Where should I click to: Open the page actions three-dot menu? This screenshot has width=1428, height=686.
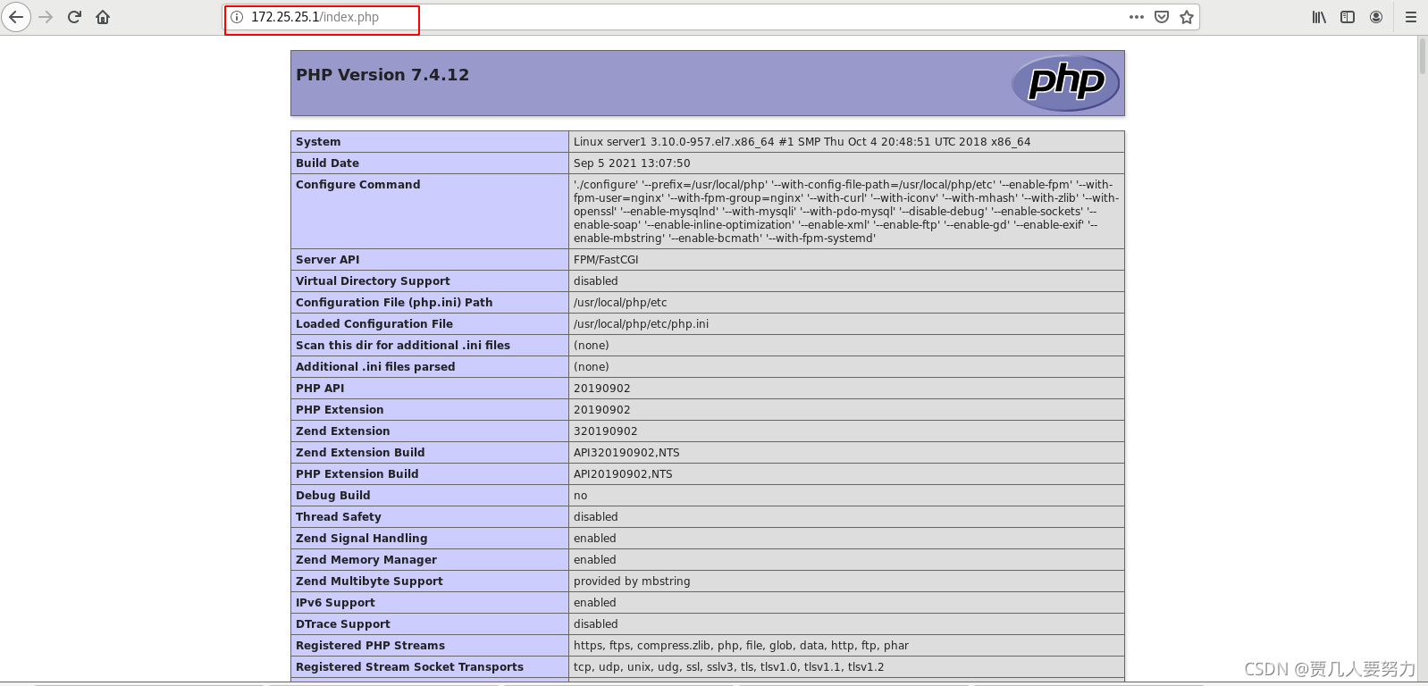[1137, 17]
